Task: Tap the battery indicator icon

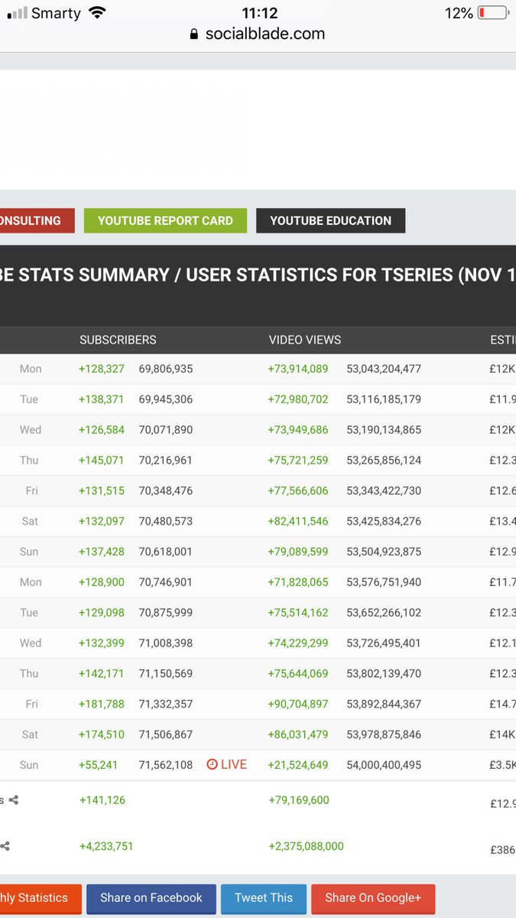Action: coord(493,13)
